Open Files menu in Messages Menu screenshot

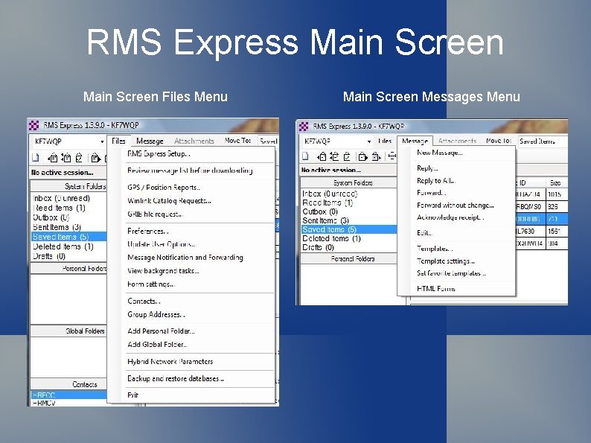coord(385,141)
